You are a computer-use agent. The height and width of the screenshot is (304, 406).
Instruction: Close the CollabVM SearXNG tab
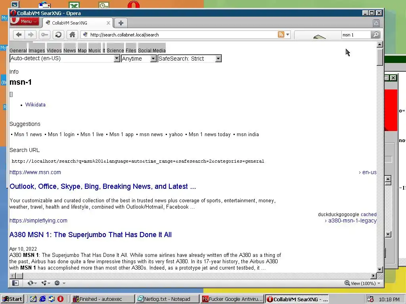coord(109,23)
